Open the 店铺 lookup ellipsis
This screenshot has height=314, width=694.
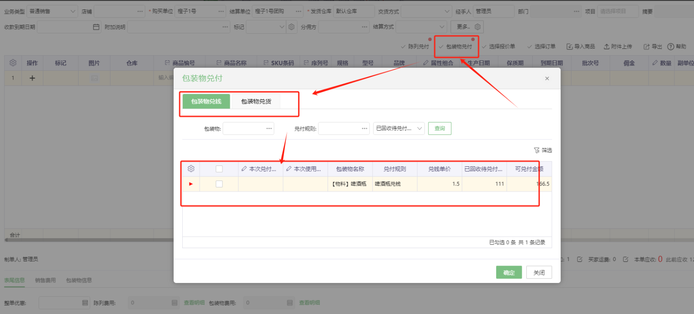(139, 11)
